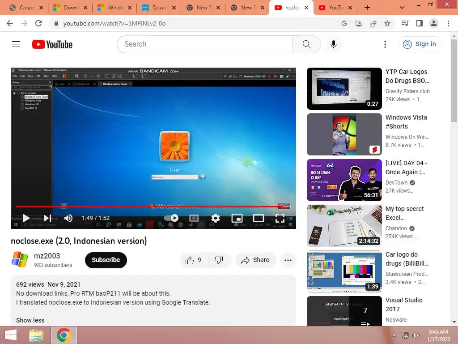Enter full screen mode
This screenshot has height=344, width=458.
coord(280,218)
